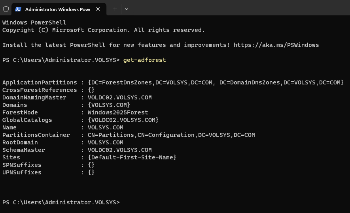Click the ApplicationPartitions property label
Viewport: 350px width, 213px height.
pyautogui.click(x=40, y=82)
